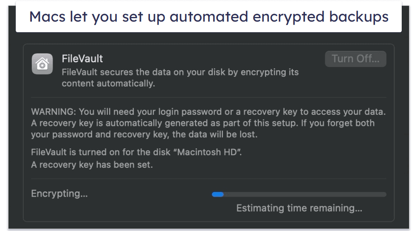This screenshot has height=231, width=417.
Task: Click the Estimating time remaining... text
Action: click(x=299, y=208)
